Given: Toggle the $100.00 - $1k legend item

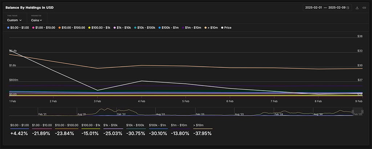Looking at the screenshot, I should coord(100,28).
